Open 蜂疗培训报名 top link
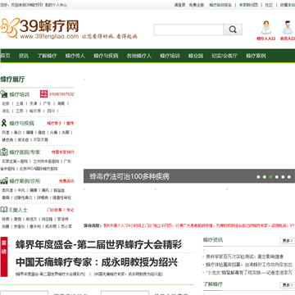The width and height of the screenshot is (295, 295). [220, 5]
